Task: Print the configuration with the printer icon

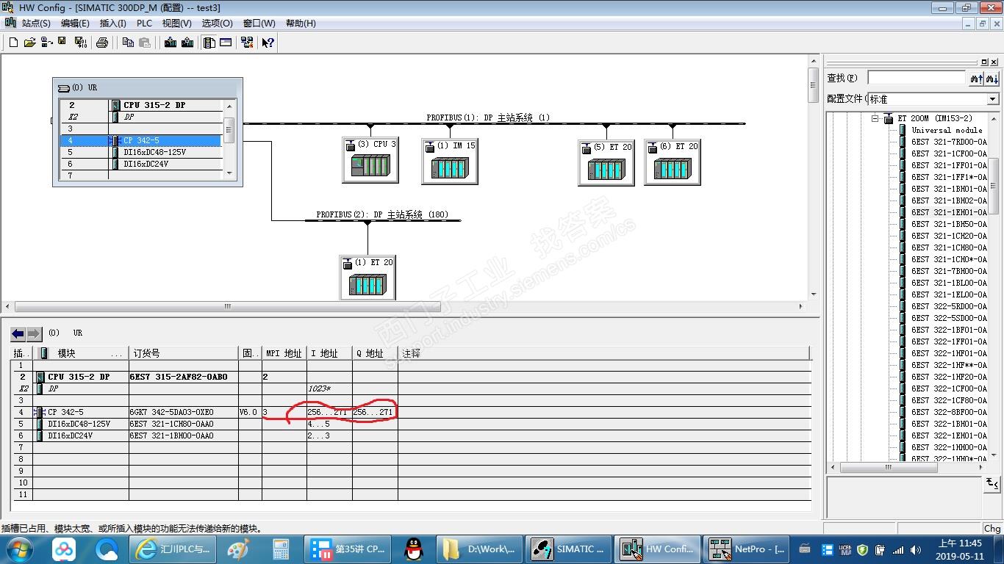Action: tap(102, 43)
